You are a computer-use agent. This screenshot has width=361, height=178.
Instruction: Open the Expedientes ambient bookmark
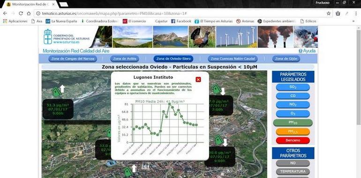[x=277, y=21]
